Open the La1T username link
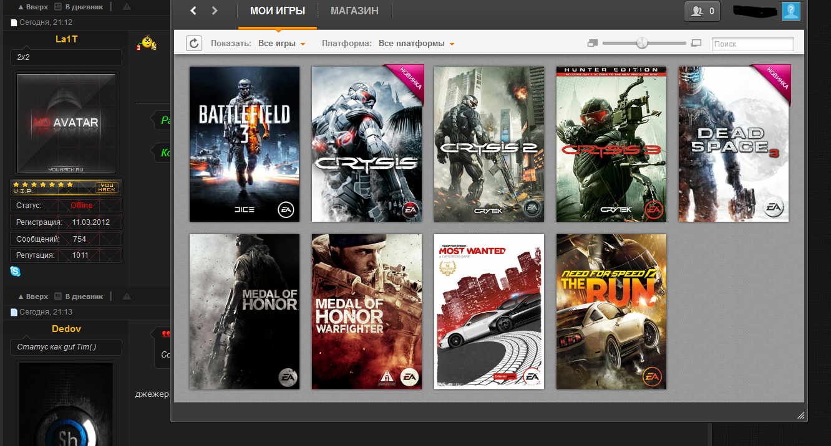Viewport: 831px width, 446px height. click(66, 39)
